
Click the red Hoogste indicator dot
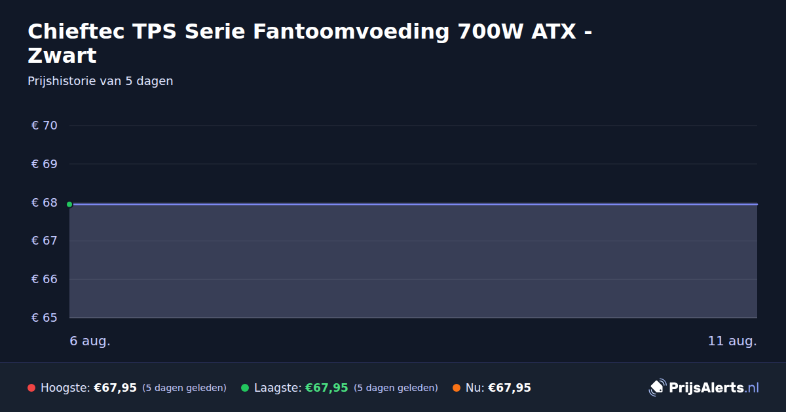tap(31, 388)
